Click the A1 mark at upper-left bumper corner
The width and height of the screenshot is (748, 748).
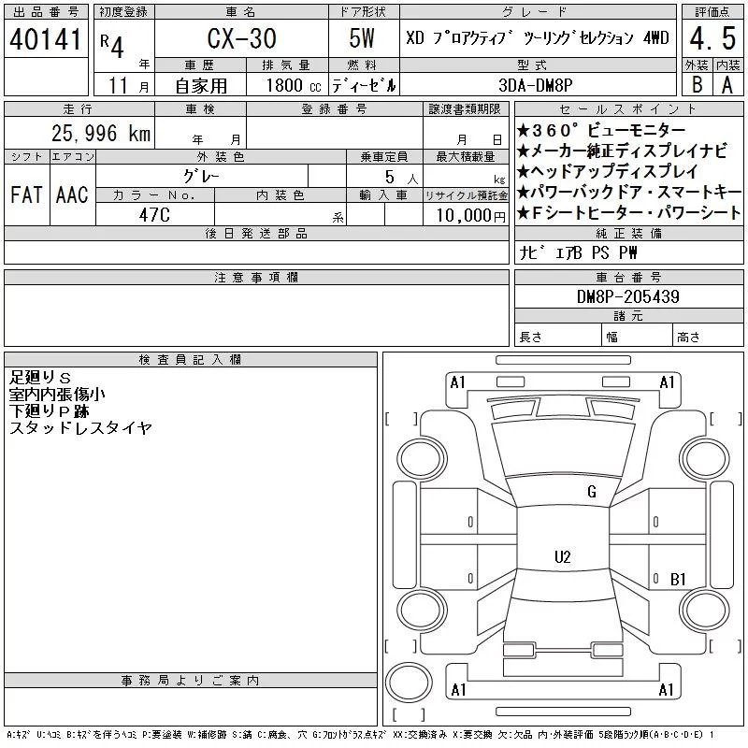tap(457, 382)
